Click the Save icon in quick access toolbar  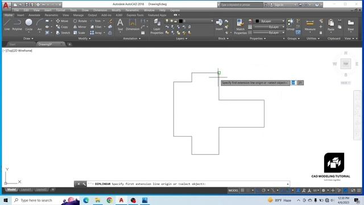click(27, 5)
